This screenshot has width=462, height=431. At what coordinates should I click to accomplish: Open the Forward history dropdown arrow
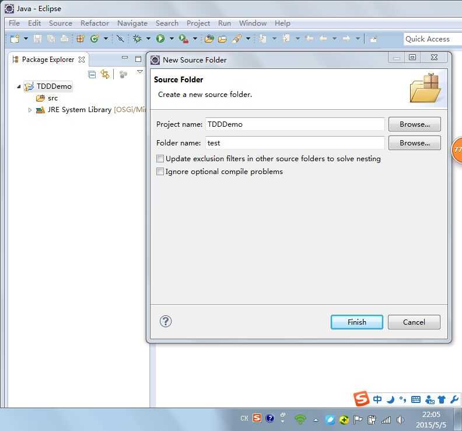[358, 39]
